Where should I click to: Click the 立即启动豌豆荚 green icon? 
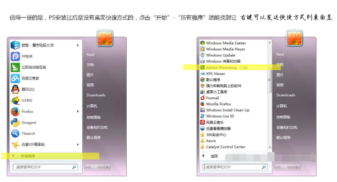coord(15,67)
